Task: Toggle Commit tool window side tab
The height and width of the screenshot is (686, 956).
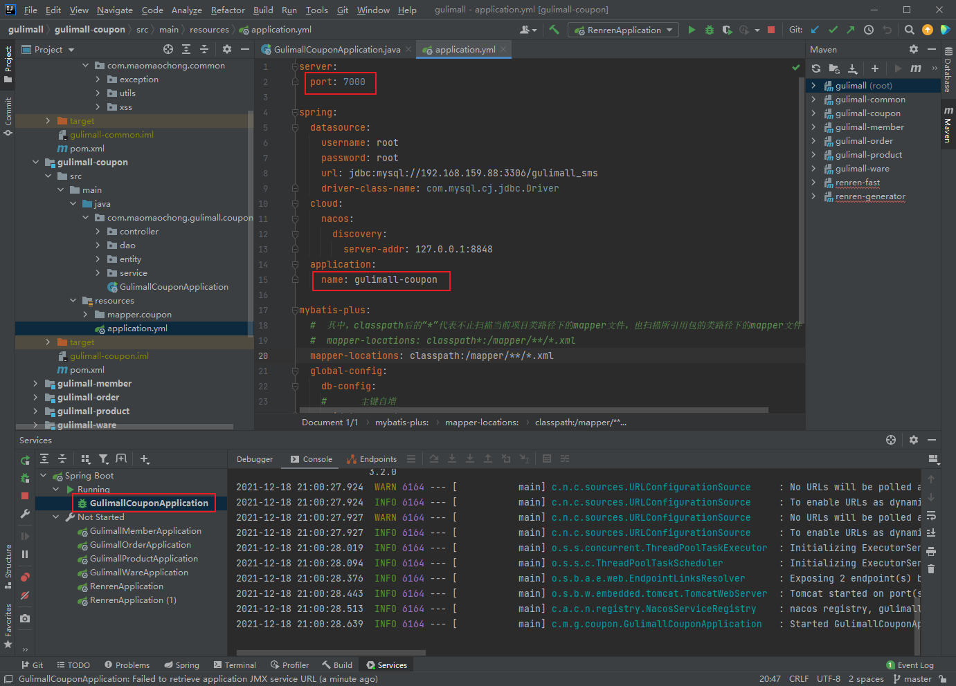Action: point(8,116)
